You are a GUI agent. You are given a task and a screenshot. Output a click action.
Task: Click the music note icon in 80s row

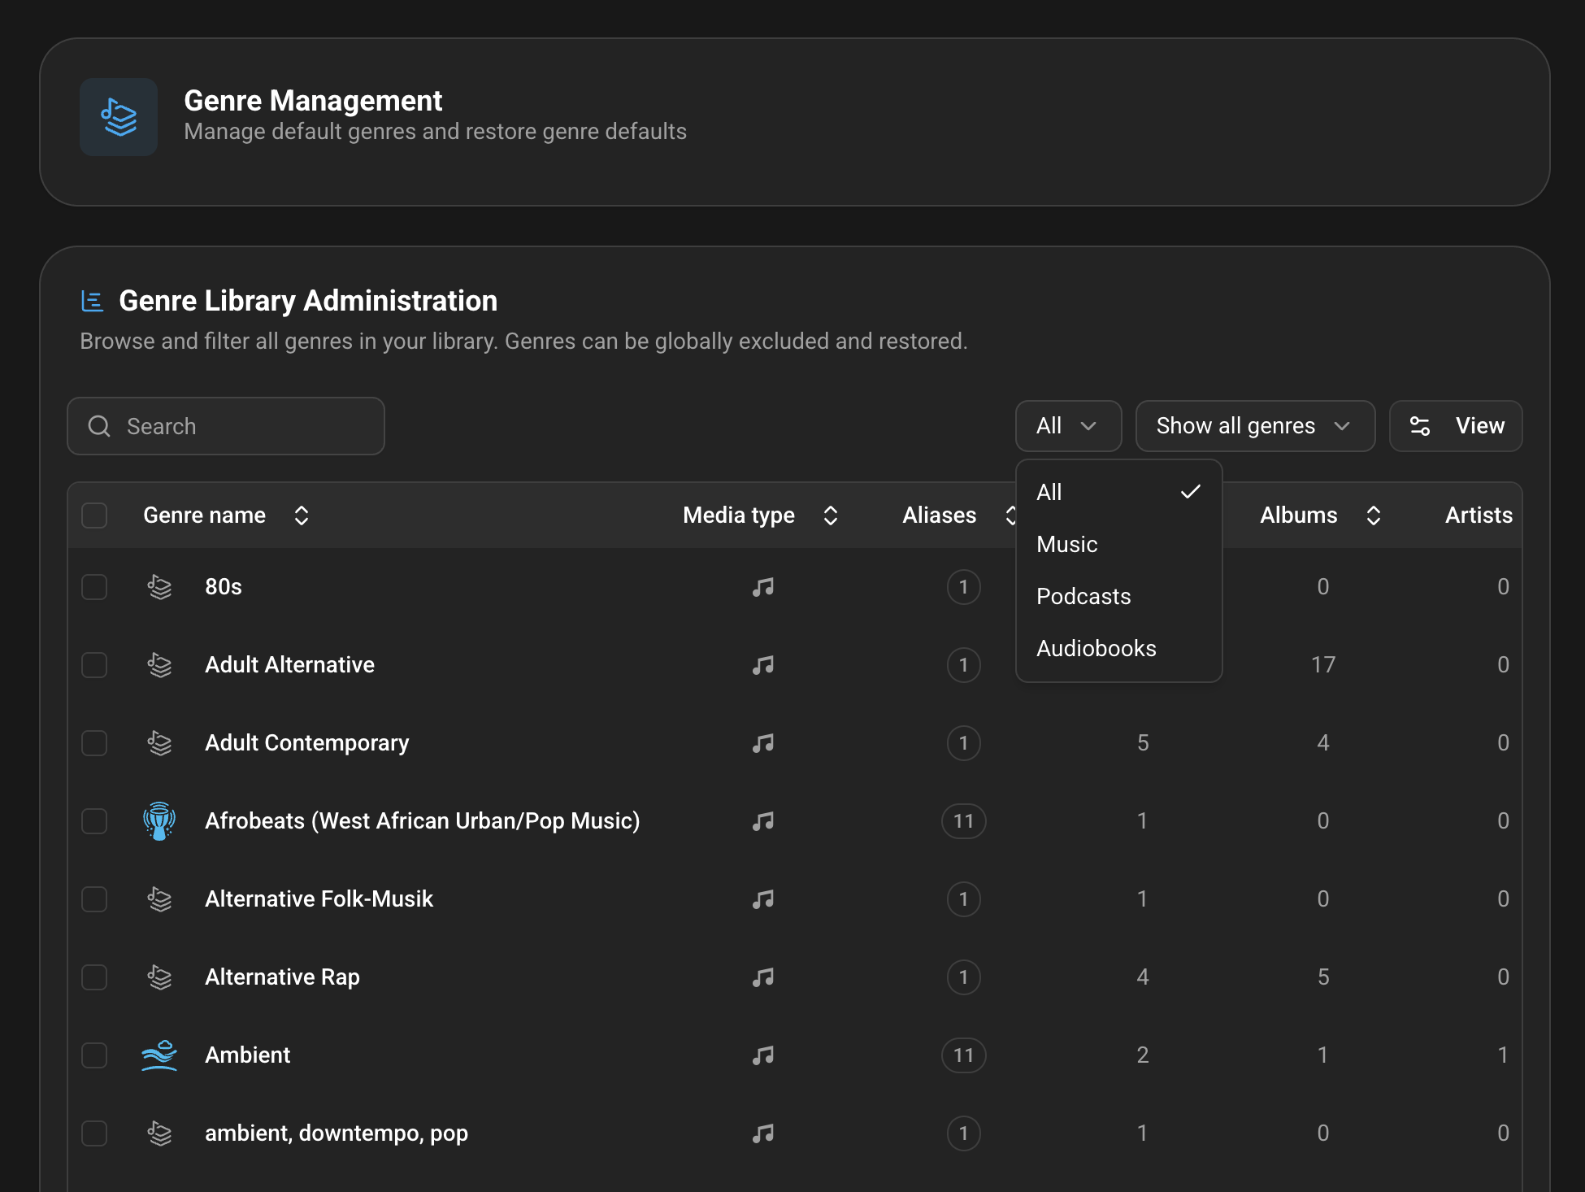click(x=763, y=587)
